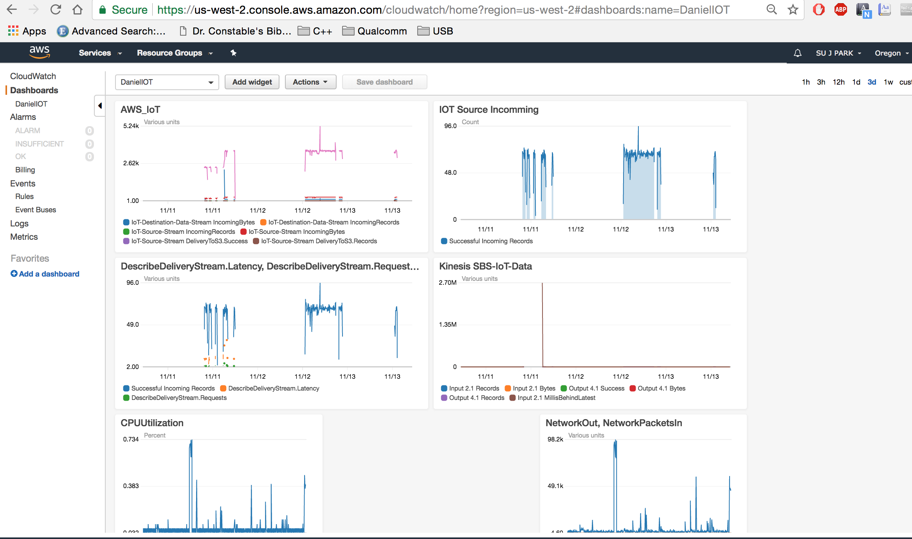Viewport: 912px width, 539px height.
Task: Open Metrics in the sidebar
Action: pos(24,237)
